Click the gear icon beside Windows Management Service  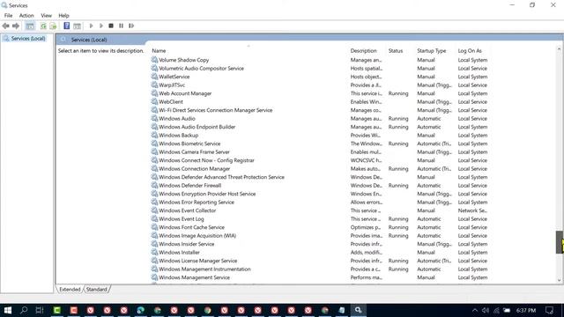tap(154, 277)
